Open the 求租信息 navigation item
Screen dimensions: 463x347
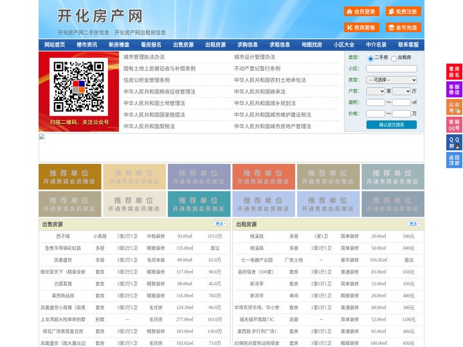[x=280, y=45]
